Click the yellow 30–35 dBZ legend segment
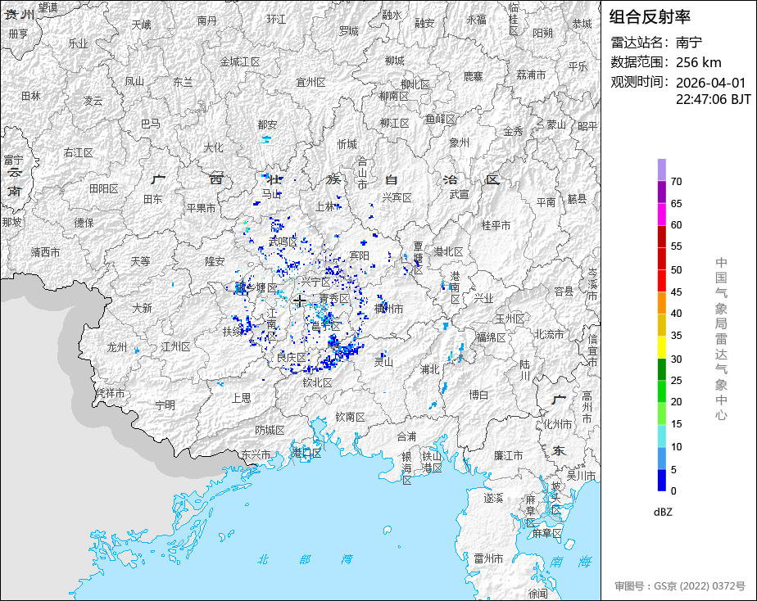757x601 pixels. 661,347
